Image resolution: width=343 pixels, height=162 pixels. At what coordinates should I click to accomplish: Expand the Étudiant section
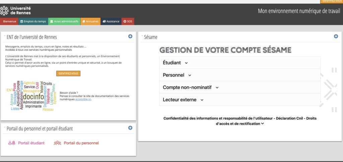pyautogui.click(x=175, y=63)
